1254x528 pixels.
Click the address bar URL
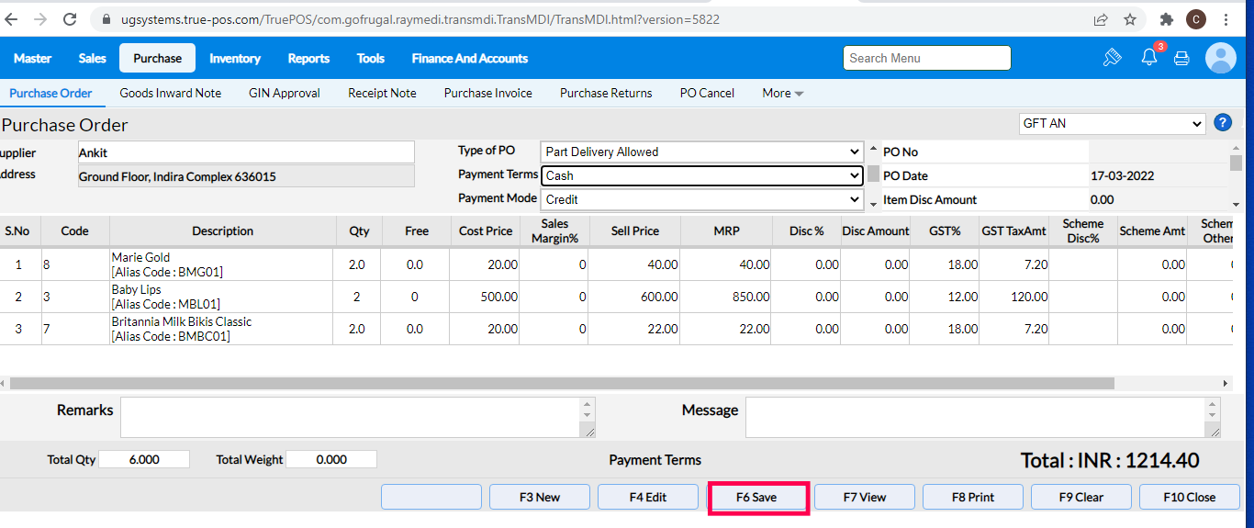420,19
